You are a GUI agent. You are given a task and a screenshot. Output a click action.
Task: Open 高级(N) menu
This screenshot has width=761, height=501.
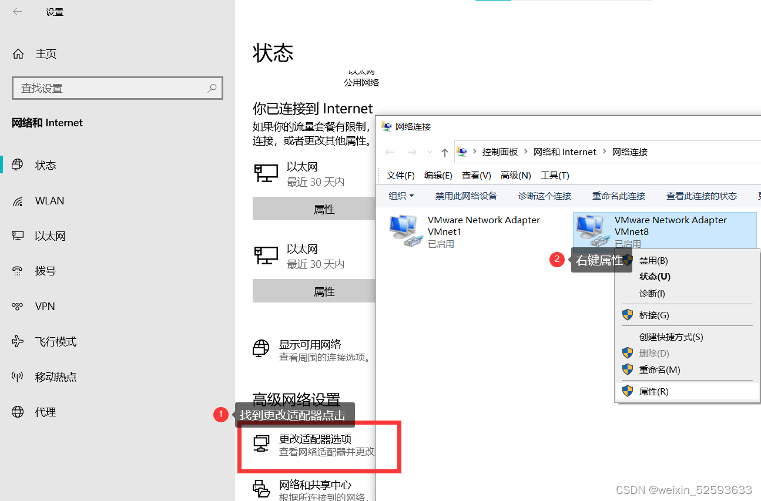[516, 175]
